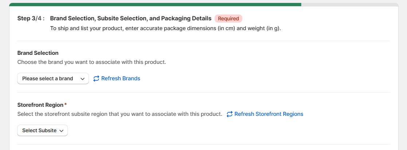Click the Refresh Brands link text

coord(121,78)
